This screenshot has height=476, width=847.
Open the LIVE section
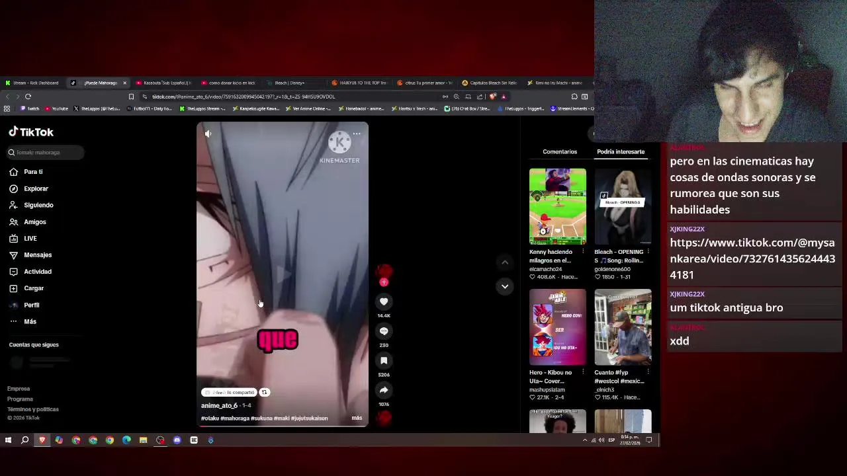tap(30, 239)
